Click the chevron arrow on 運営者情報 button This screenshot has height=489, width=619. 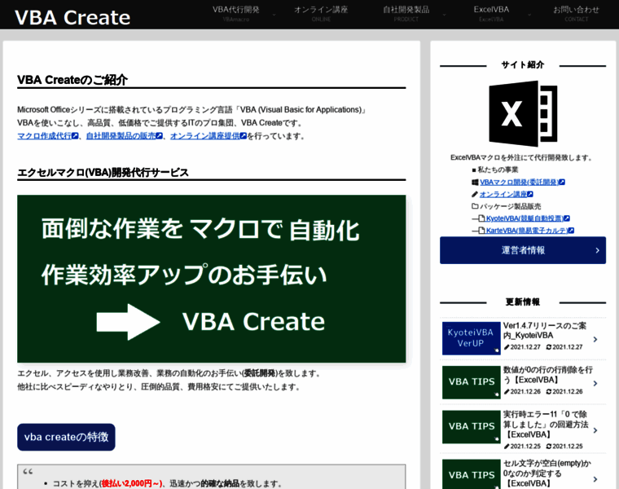click(x=597, y=250)
